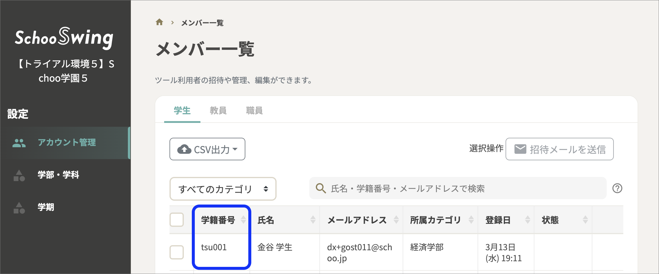659x274 pixels.
Task: Click the cloud upload icon on CSV出力
Action: pyautogui.click(x=184, y=149)
